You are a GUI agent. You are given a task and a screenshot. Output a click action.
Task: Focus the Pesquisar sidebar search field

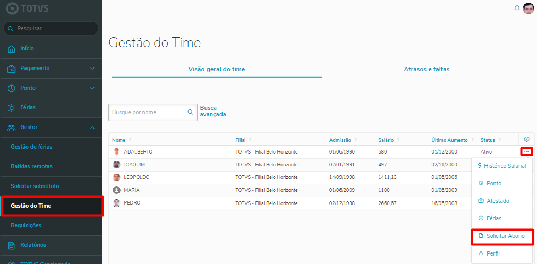50,29
